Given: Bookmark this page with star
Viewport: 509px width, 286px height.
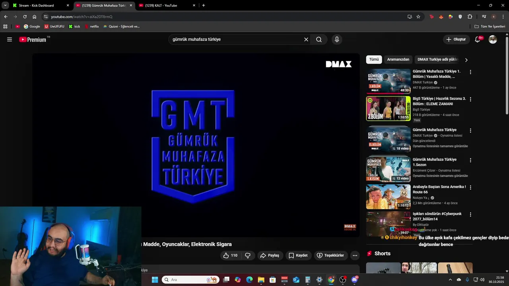Looking at the screenshot, I should 418,17.
